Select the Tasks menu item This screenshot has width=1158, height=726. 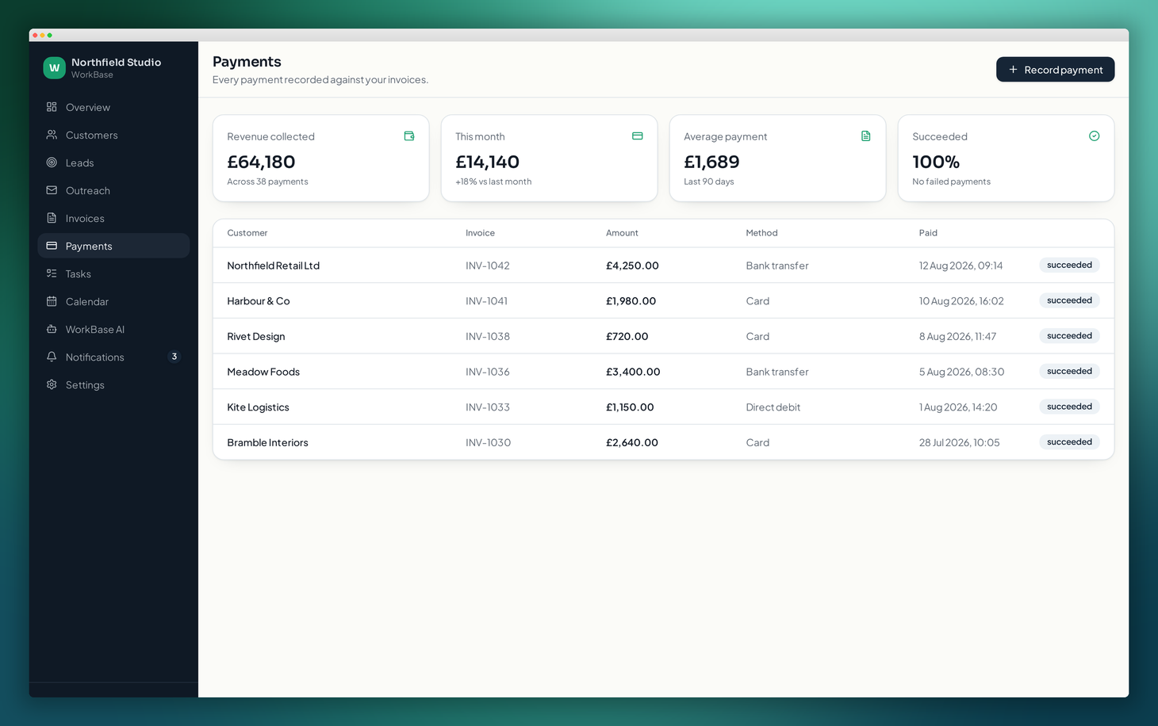pos(113,273)
